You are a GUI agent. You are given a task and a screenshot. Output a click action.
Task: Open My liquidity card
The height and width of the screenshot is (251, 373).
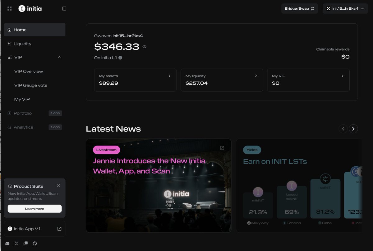coord(222,80)
